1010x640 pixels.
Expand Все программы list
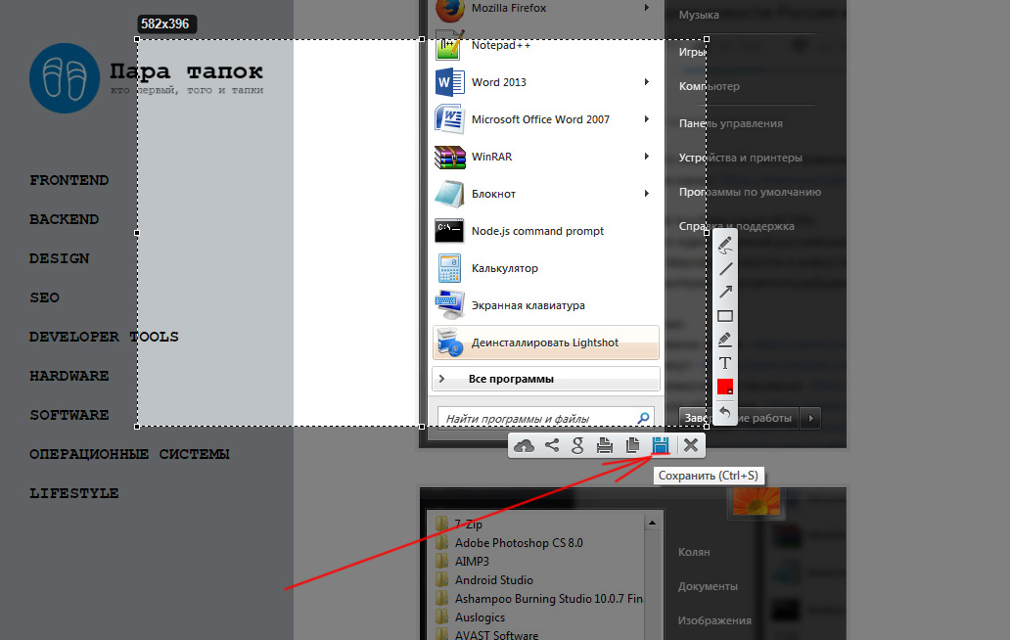click(545, 380)
